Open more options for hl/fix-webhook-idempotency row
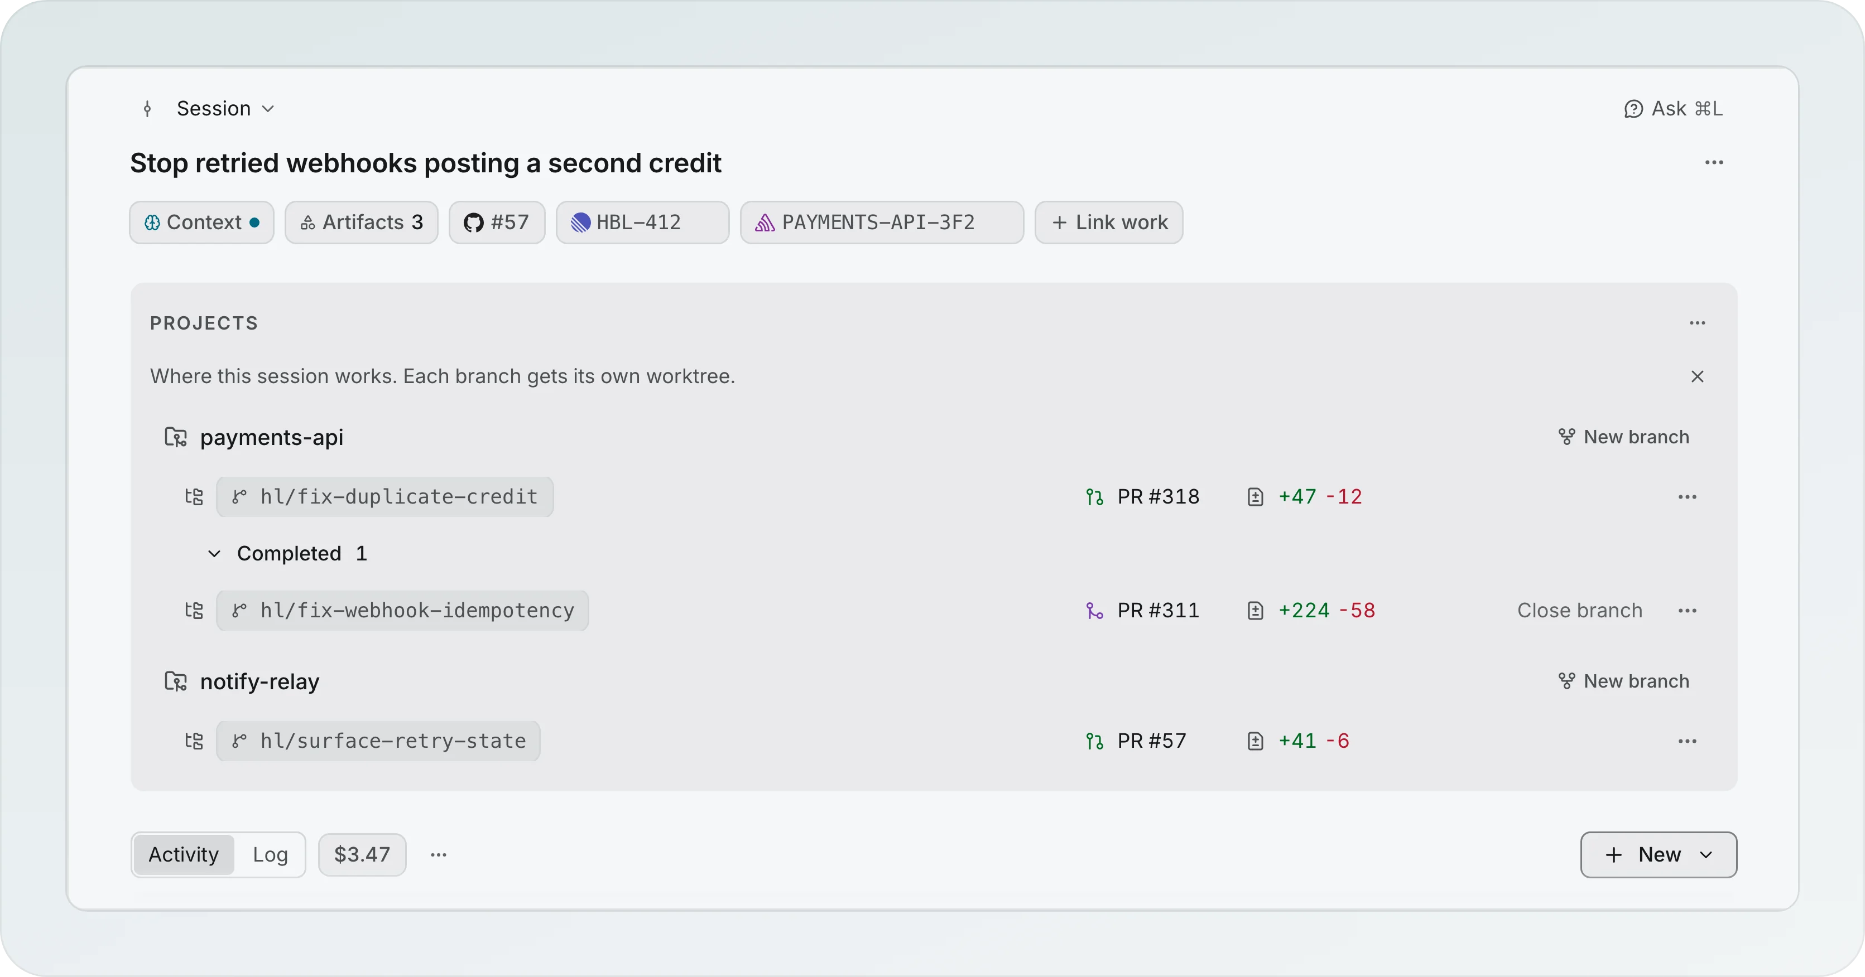The image size is (1865, 977). click(1688, 611)
